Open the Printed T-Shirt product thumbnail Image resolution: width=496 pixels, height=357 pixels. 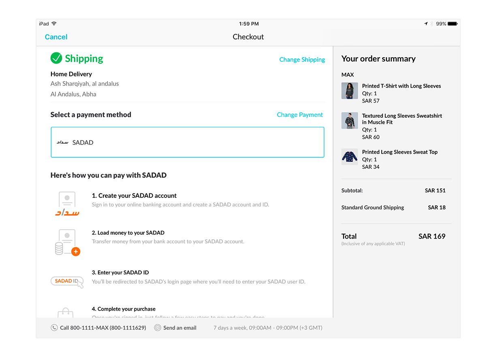point(350,90)
